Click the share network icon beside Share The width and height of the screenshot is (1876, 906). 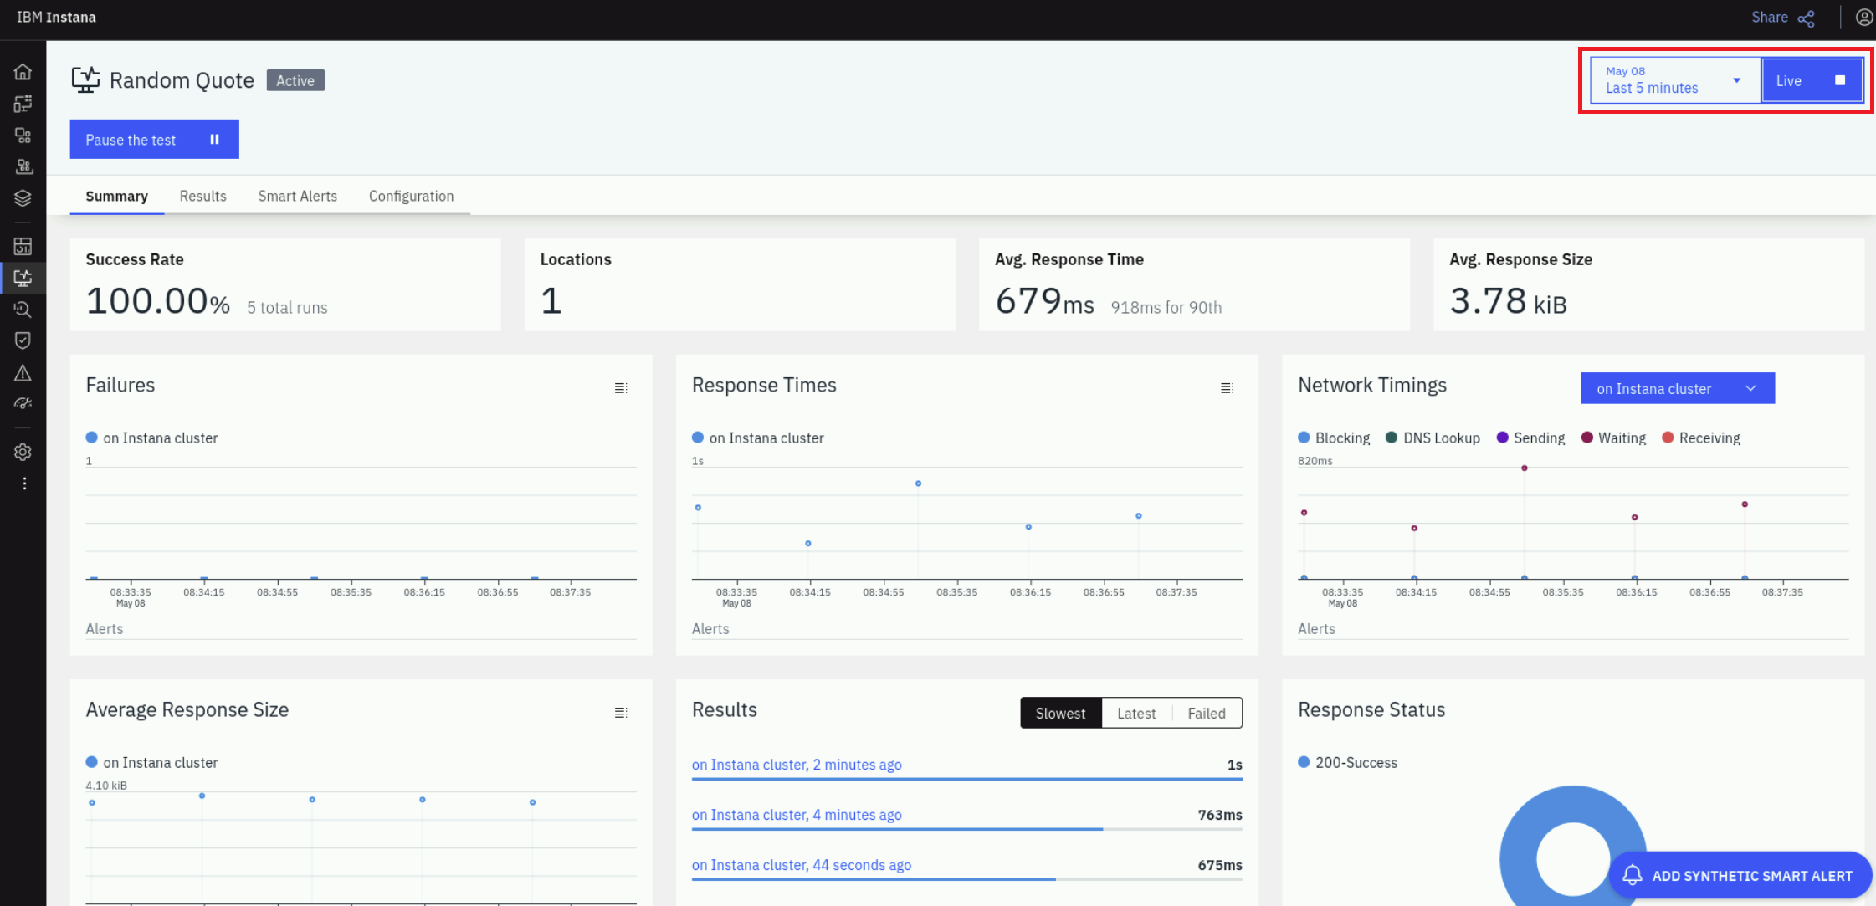coord(1807,18)
